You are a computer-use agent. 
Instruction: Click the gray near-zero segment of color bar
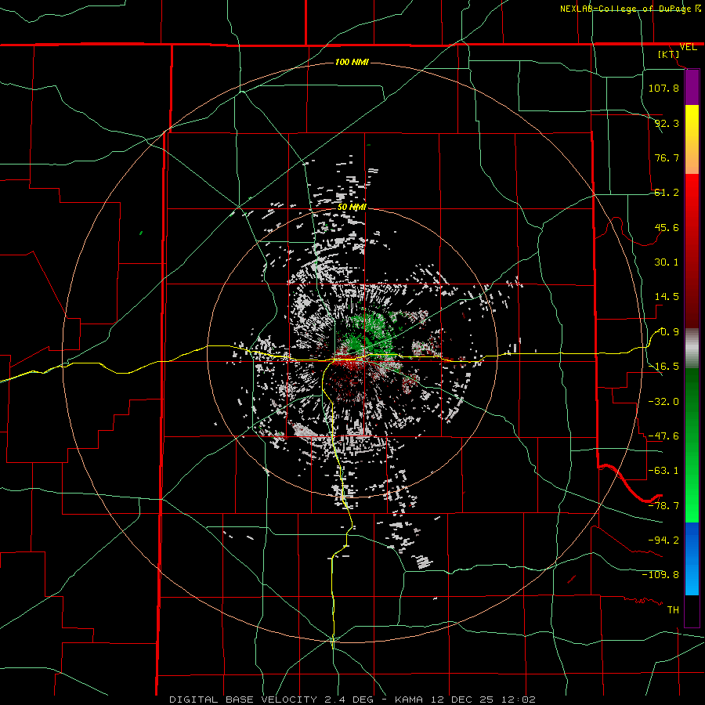pos(692,349)
